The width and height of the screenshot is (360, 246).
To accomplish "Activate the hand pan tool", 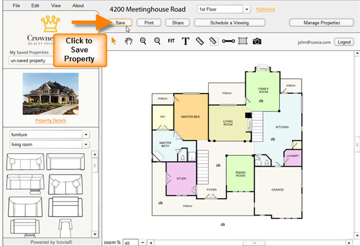I will [128, 41].
